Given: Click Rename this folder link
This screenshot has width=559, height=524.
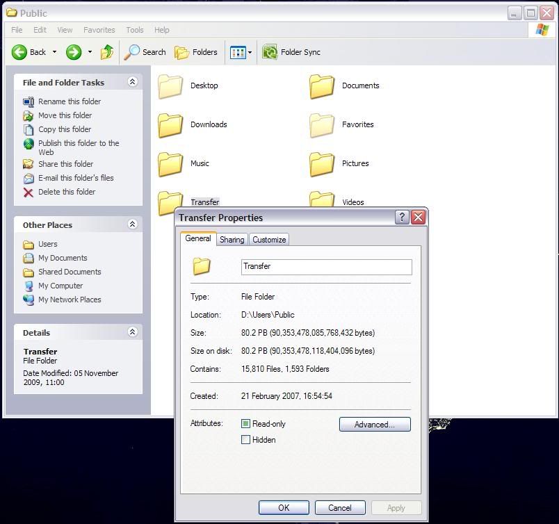Looking at the screenshot, I should coord(69,101).
